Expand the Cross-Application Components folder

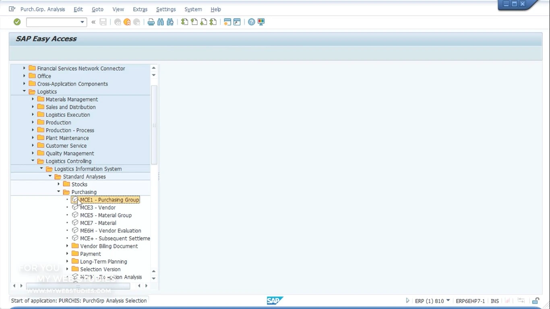pos(24,84)
